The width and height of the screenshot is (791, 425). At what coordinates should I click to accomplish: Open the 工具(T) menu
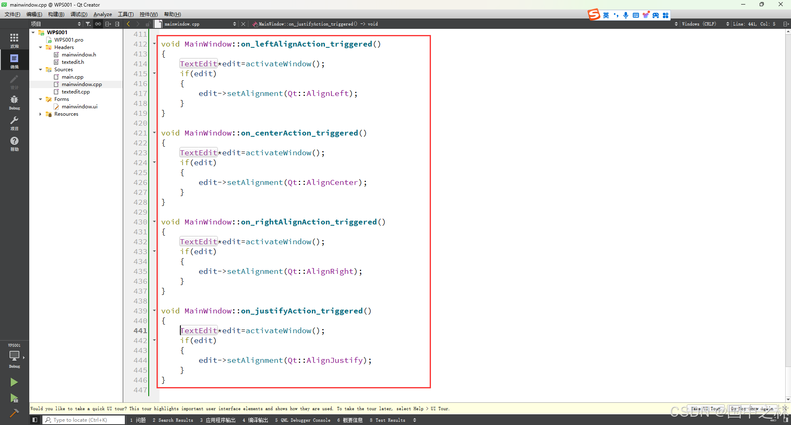(126, 14)
